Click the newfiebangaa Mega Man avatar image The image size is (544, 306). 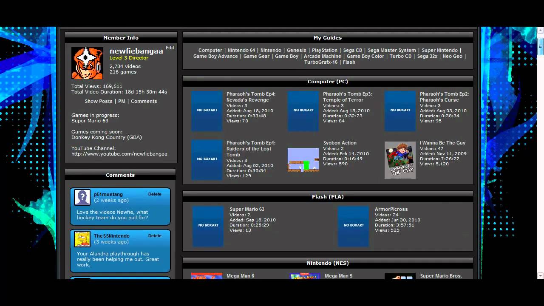[87, 63]
